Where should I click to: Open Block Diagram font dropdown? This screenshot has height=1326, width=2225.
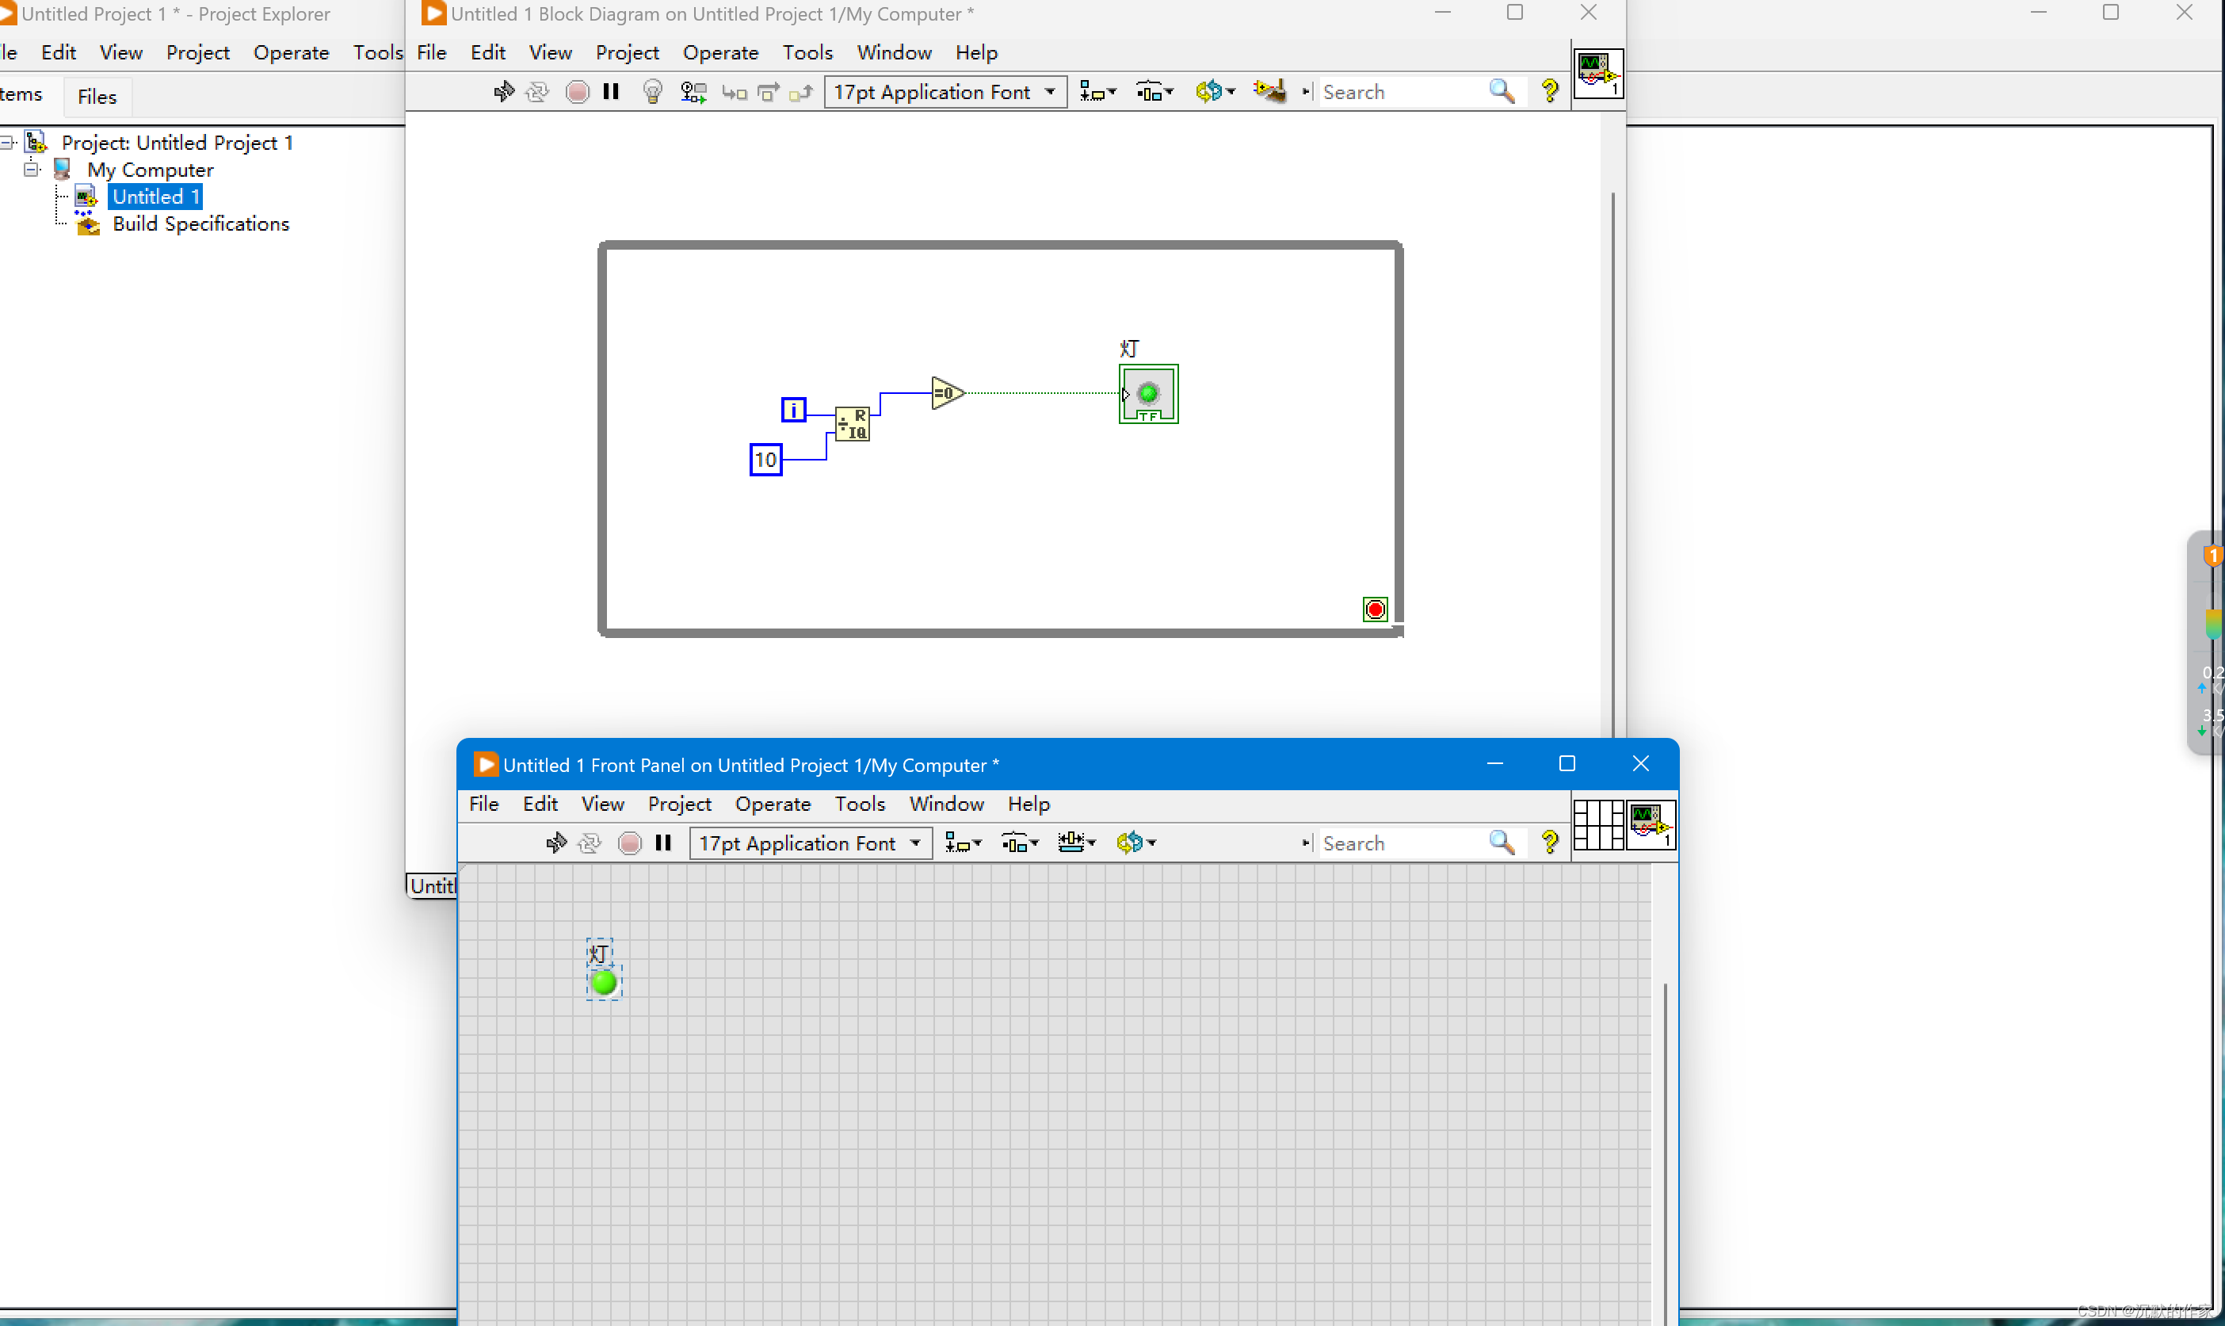(945, 92)
